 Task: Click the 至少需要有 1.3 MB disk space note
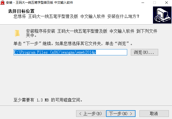coord(48,100)
